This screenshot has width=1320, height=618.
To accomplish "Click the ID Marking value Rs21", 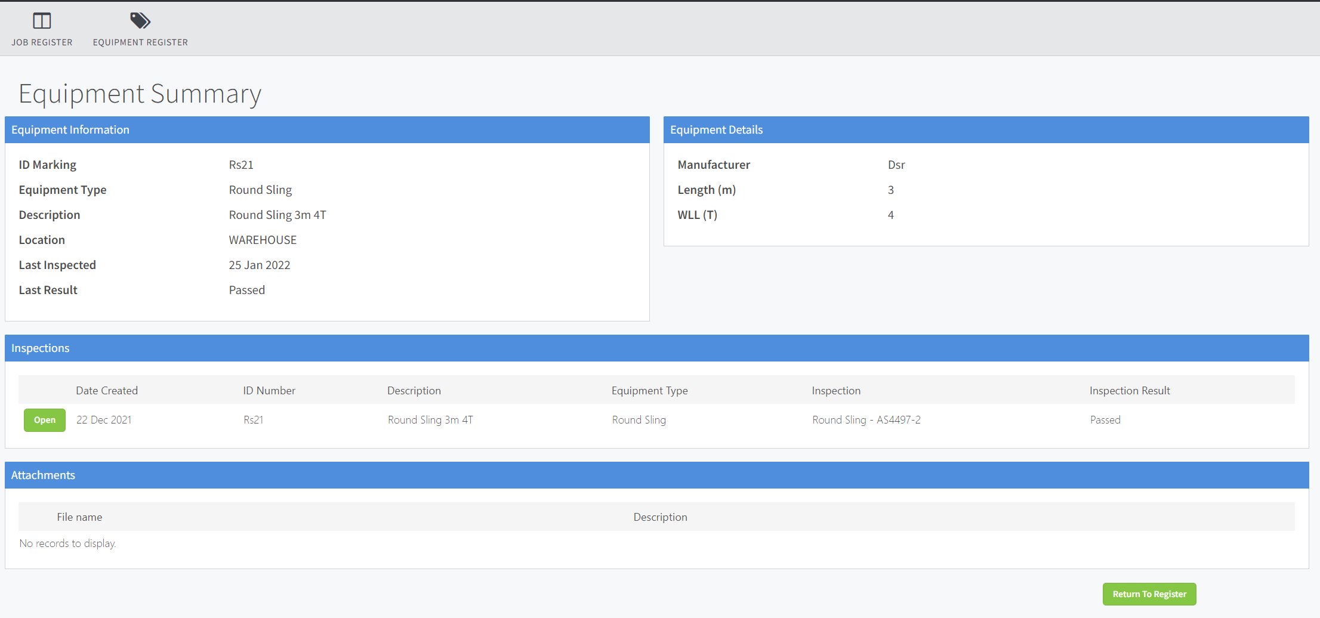I will (x=241, y=165).
